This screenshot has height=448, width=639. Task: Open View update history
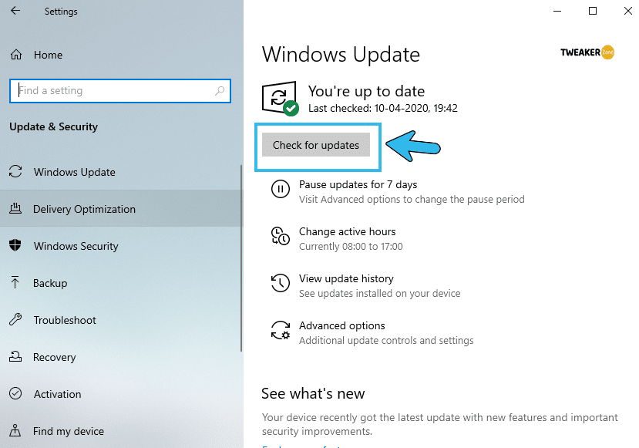pos(346,279)
